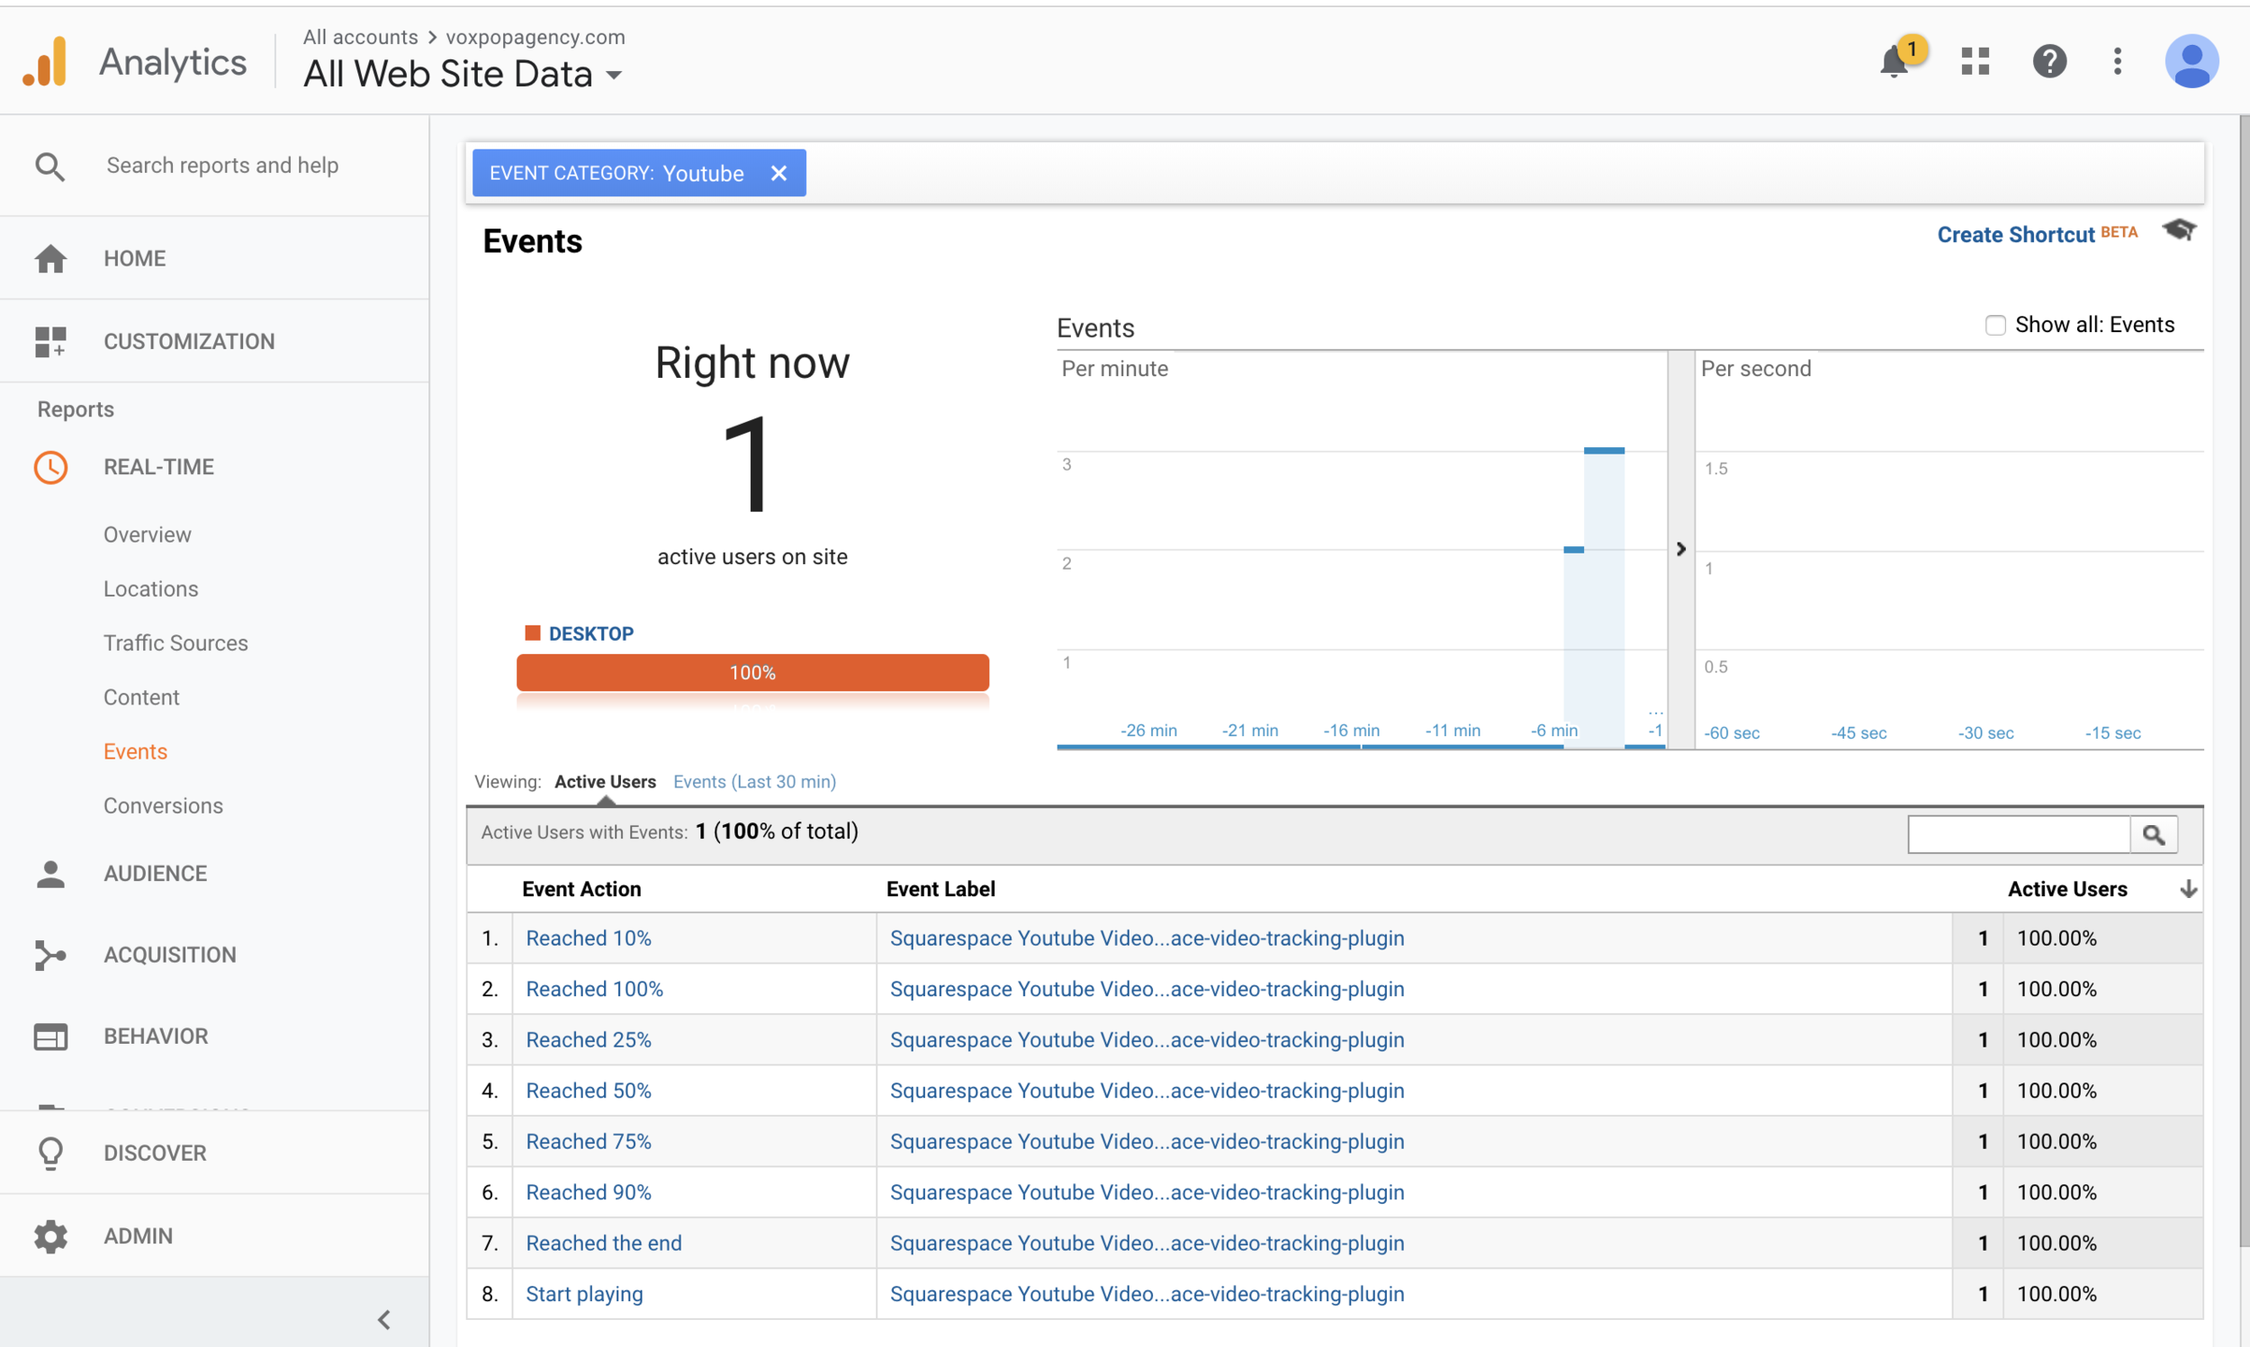Click the graduation cap education icon
The image size is (2250, 1347).
click(2179, 230)
